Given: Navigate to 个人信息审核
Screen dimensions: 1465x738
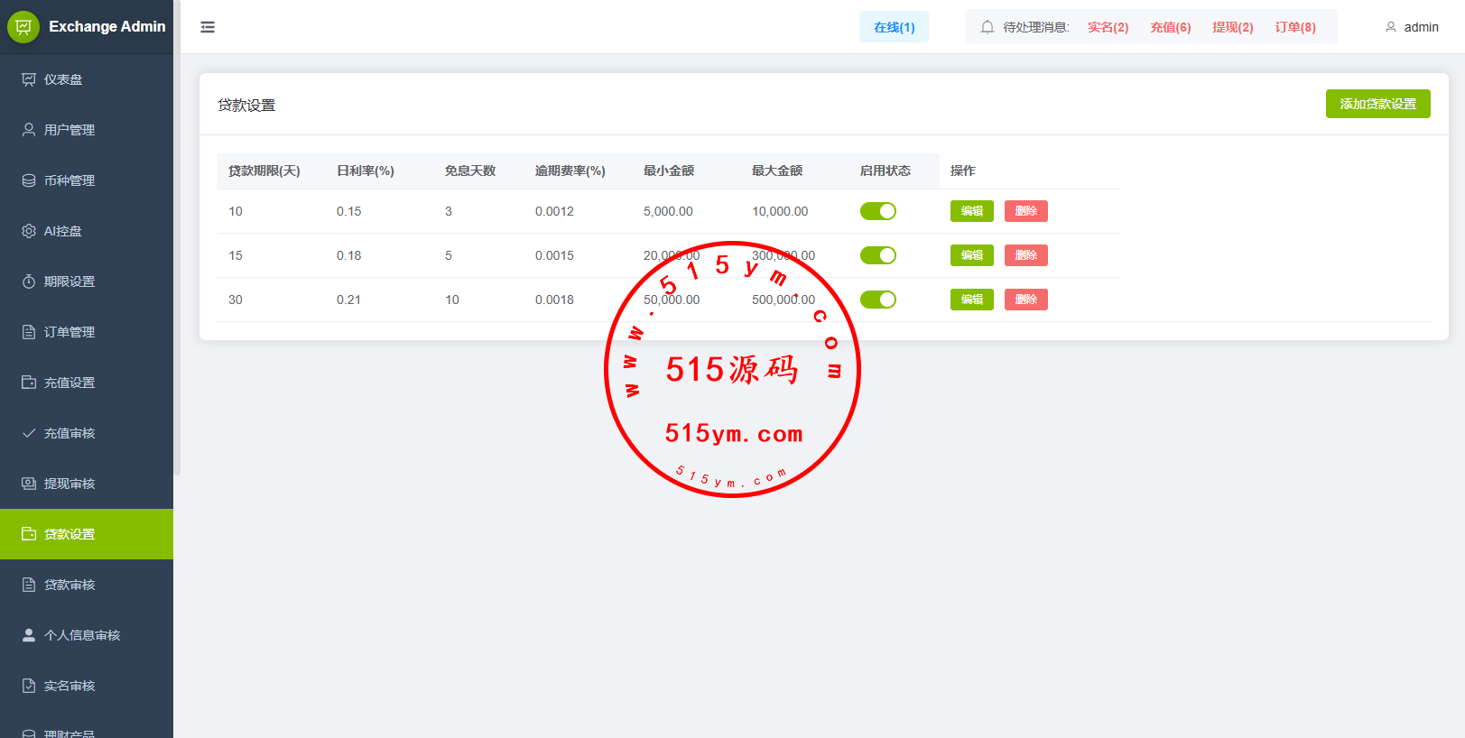Looking at the screenshot, I should (x=87, y=635).
